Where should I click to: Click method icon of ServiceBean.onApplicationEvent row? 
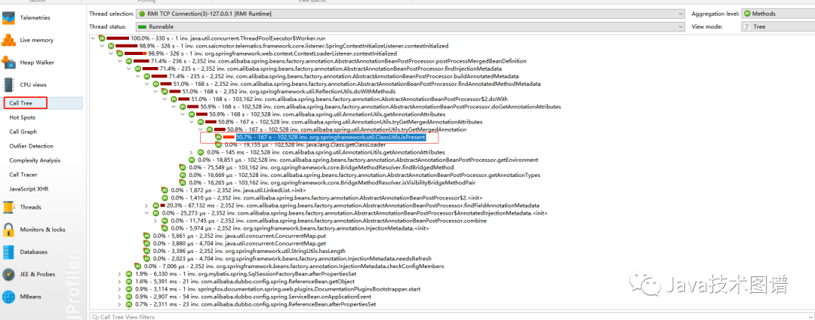128,296
